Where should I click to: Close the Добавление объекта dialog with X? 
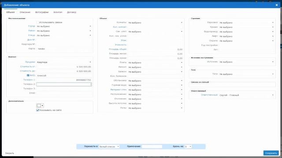(277, 5)
